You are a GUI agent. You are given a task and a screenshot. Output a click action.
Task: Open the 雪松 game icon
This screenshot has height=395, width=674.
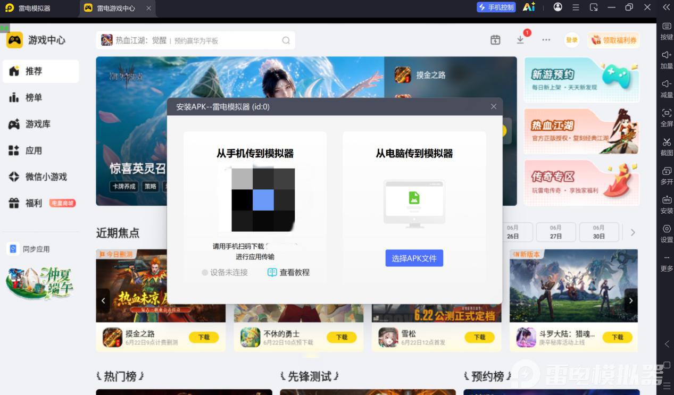coord(388,337)
